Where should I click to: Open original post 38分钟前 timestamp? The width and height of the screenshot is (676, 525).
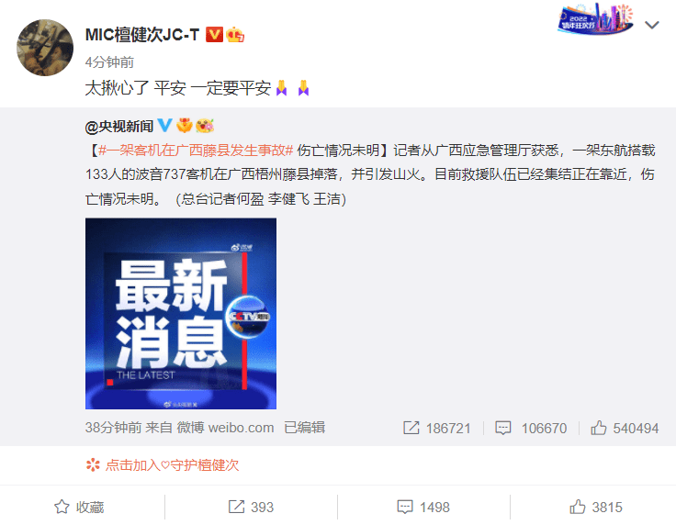pos(113,427)
